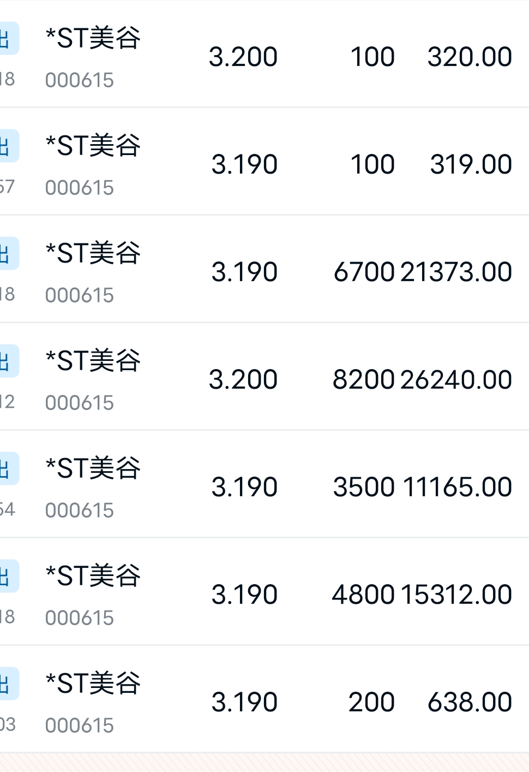Tap the sell badge beside the 320.00 trade
529x772 pixels.
click(8, 39)
